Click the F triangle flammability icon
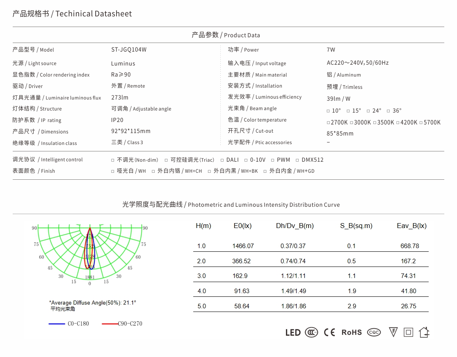This screenshot has width=457, height=357. 393,332
